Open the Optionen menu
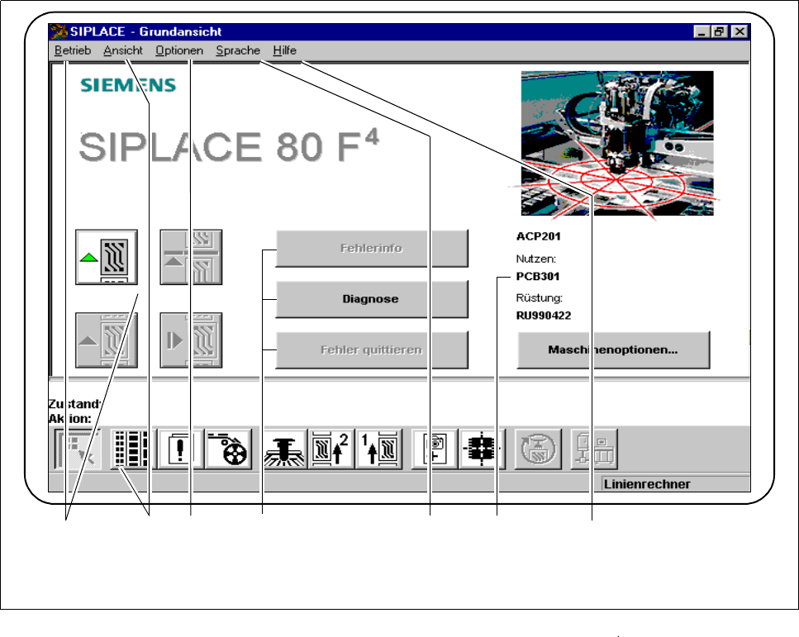The image size is (799, 637). tap(178, 50)
